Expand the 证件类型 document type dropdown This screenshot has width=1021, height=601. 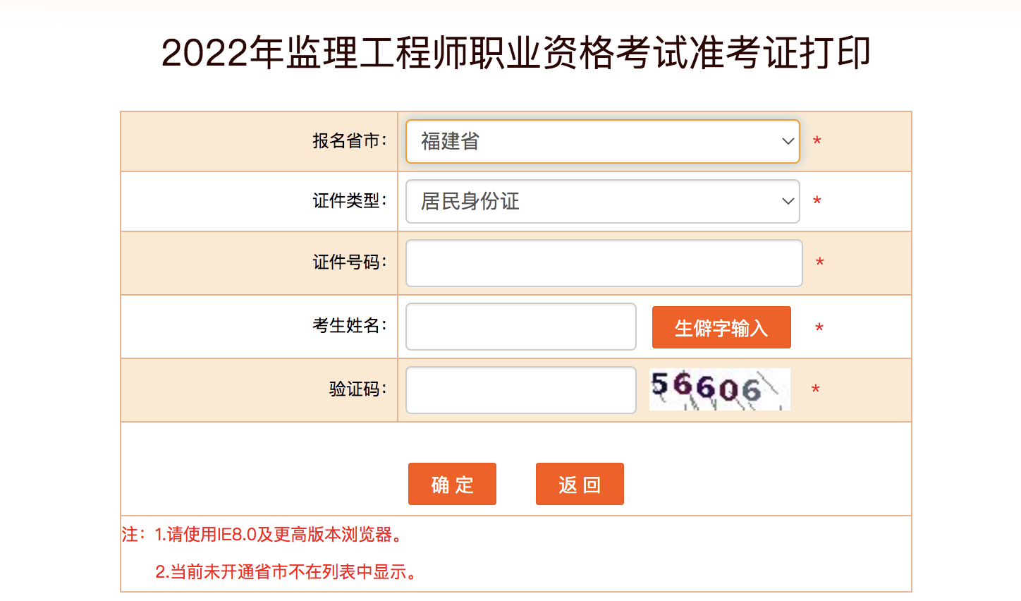click(603, 201)
